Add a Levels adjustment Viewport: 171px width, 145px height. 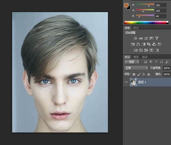pos(141,38)
